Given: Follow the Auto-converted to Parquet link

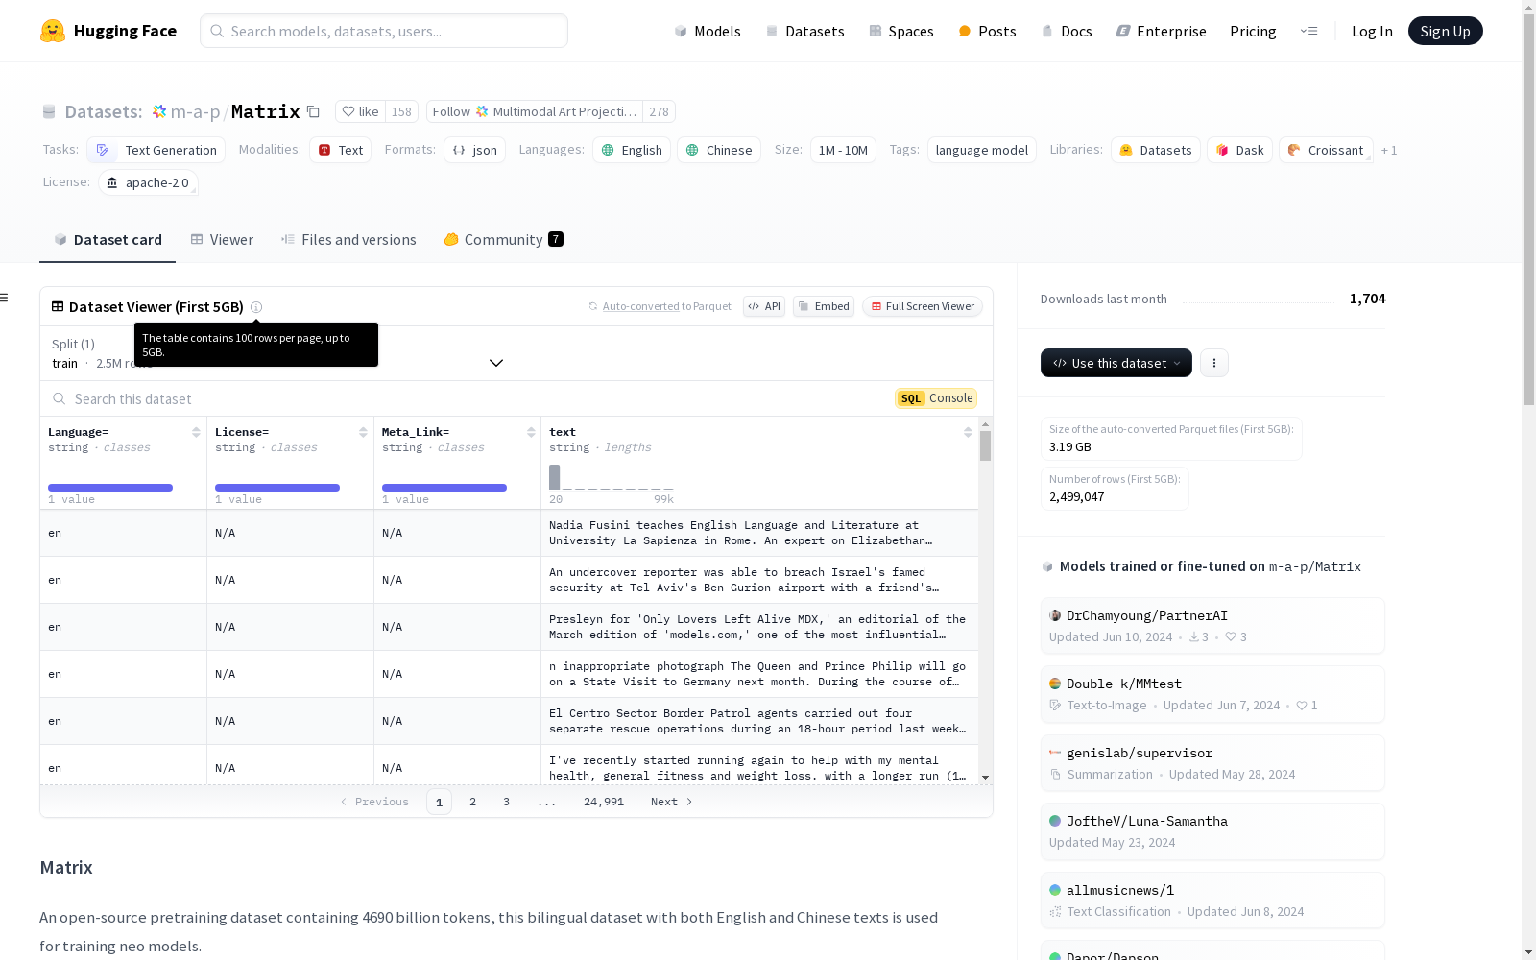Looking at the screenshot, I should (660, 306).
